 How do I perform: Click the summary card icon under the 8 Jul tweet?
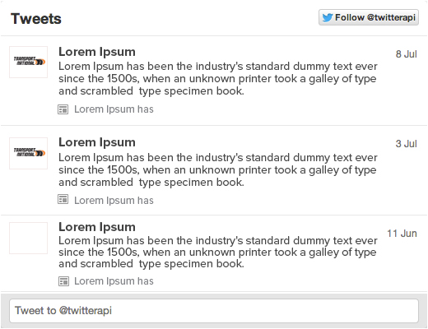[63, 109]
